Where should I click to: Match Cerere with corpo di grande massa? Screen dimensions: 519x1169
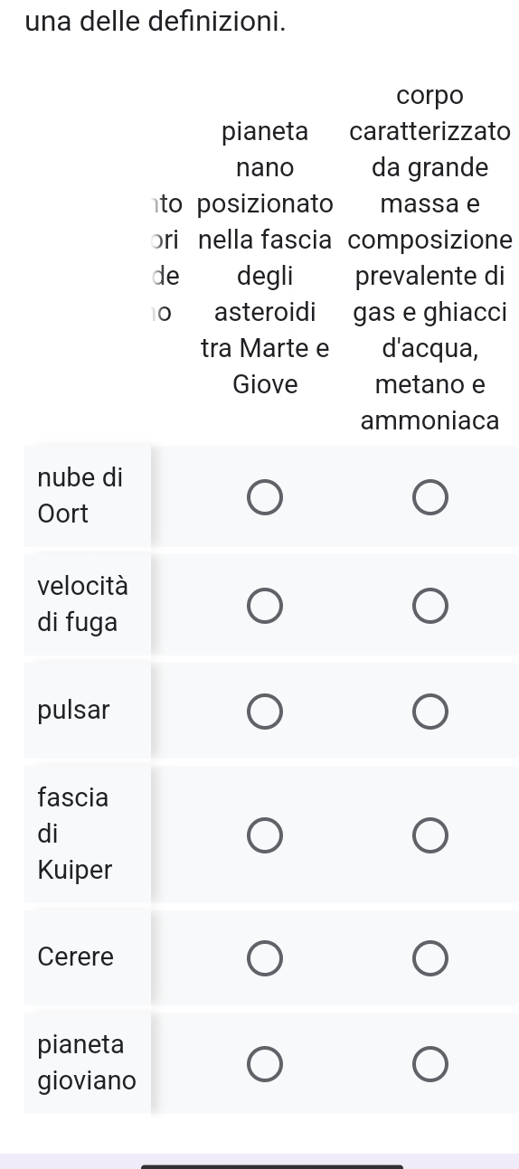tap(429, 958)
